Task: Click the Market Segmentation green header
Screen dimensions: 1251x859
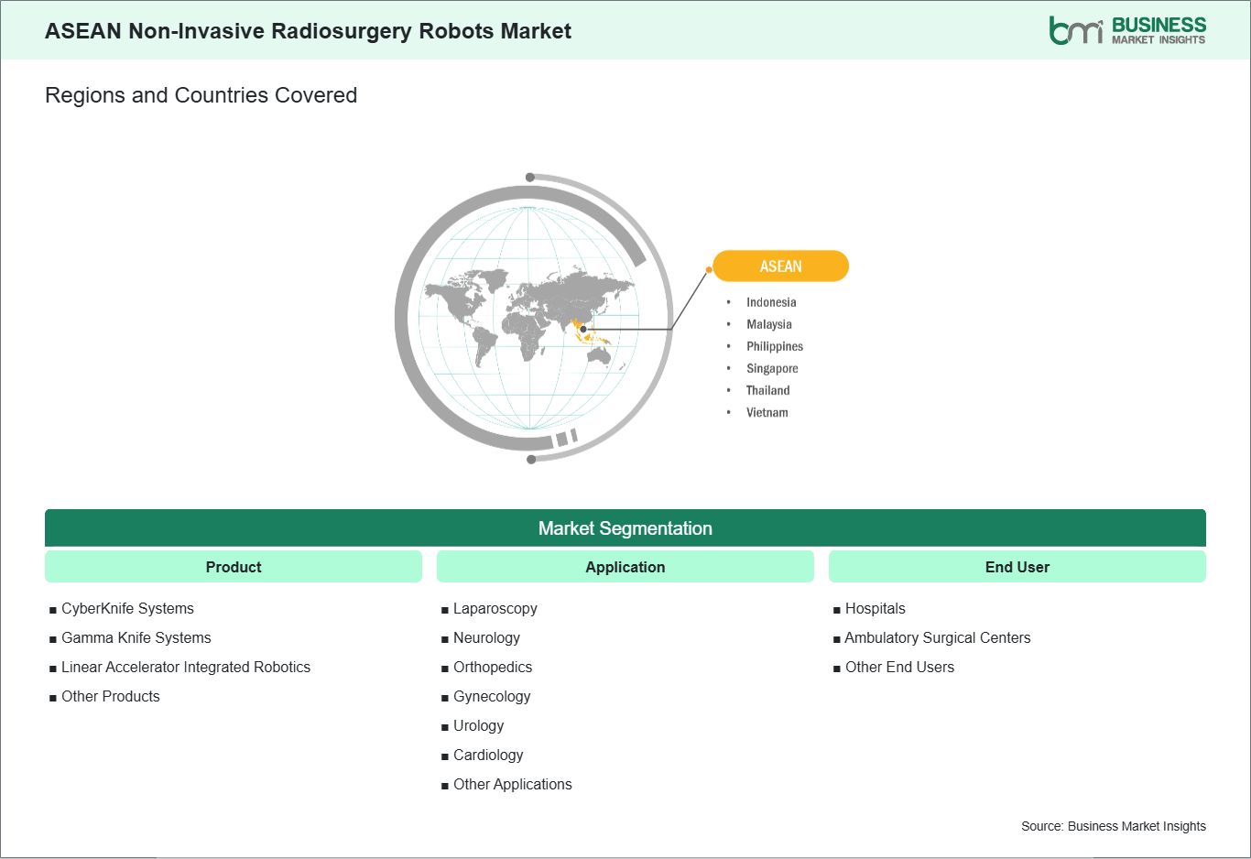Action: (625, 528)
